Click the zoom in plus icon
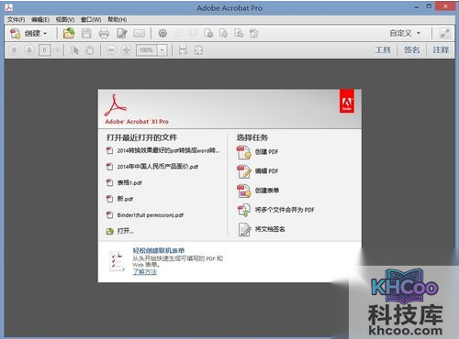Image resolution: width=459 pixels, height=339 pixels. coord(127,49)
